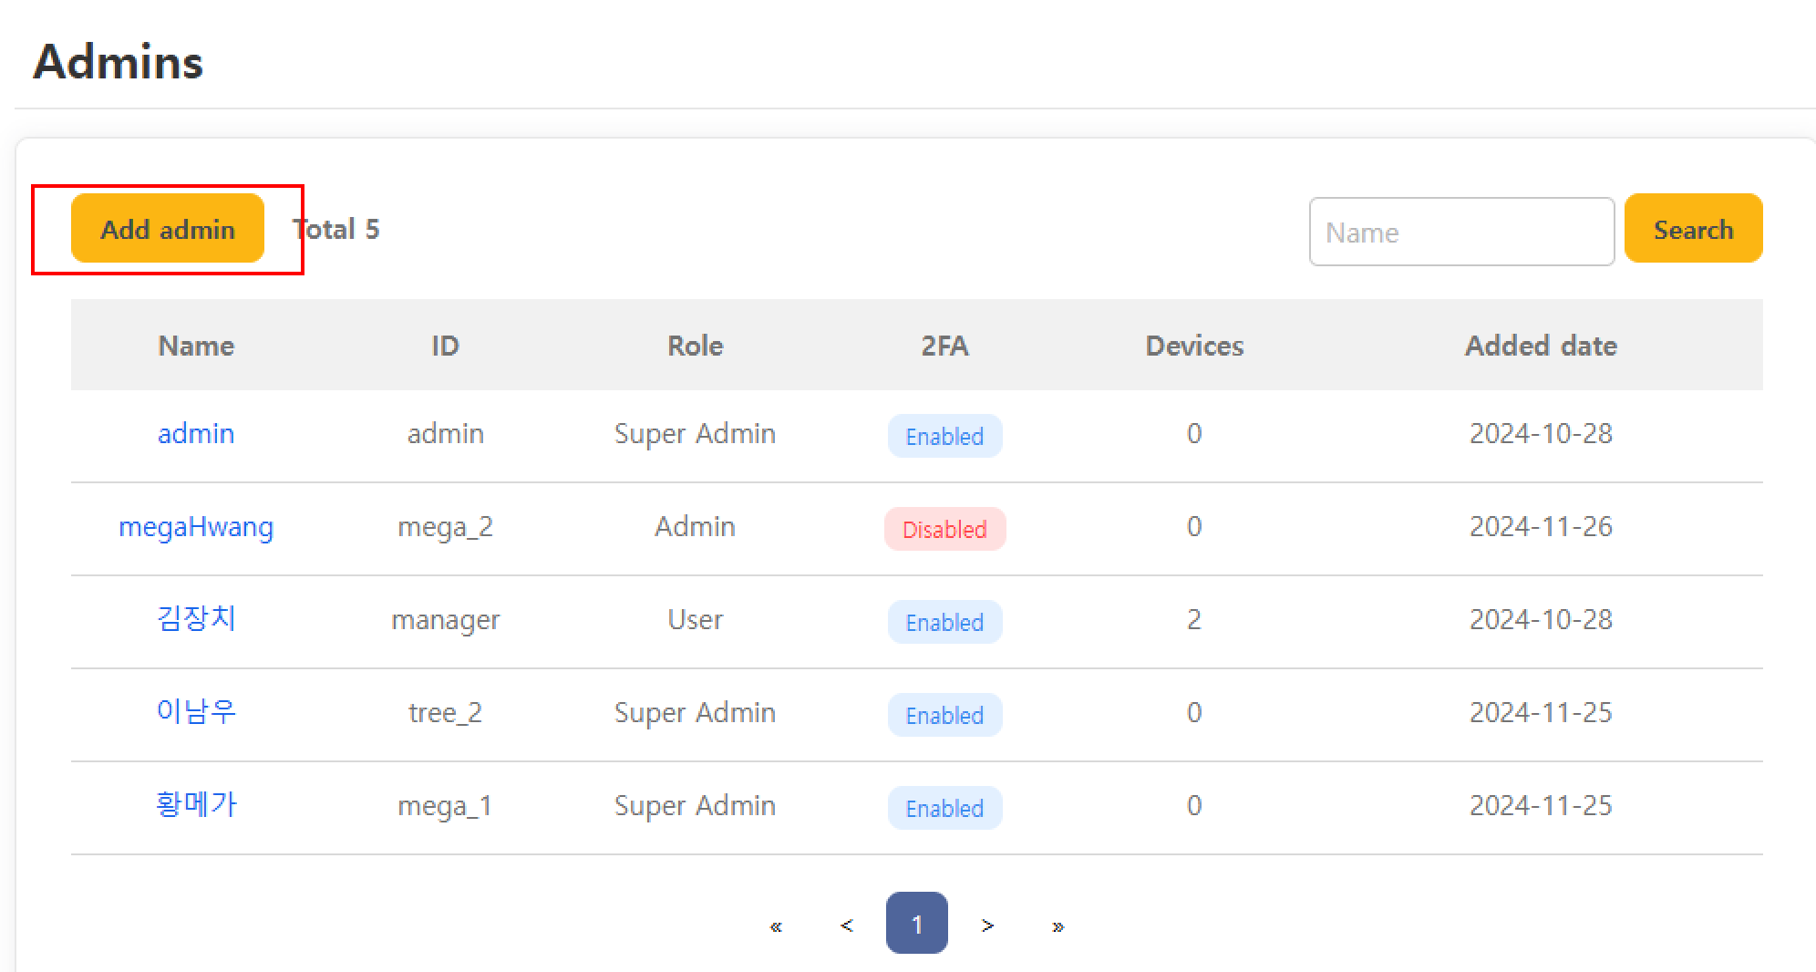Click the Role column header

[695, 346]
